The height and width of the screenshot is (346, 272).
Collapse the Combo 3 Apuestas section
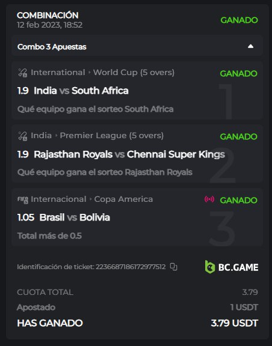click(x=250, y=46)
